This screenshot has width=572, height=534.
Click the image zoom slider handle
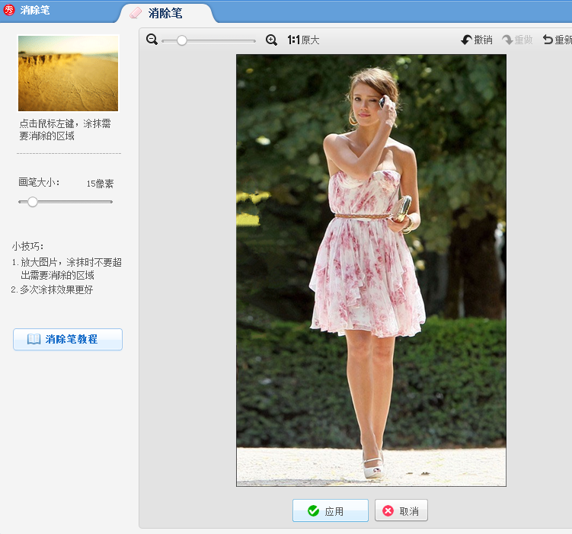(x=182, y=40)
